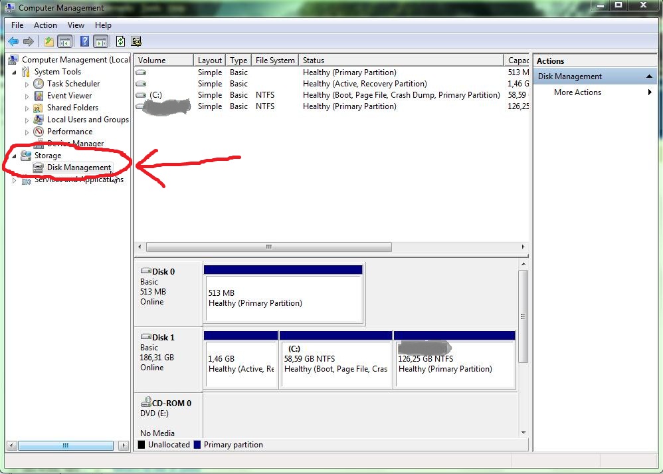Sort by the File System column header

275,60
